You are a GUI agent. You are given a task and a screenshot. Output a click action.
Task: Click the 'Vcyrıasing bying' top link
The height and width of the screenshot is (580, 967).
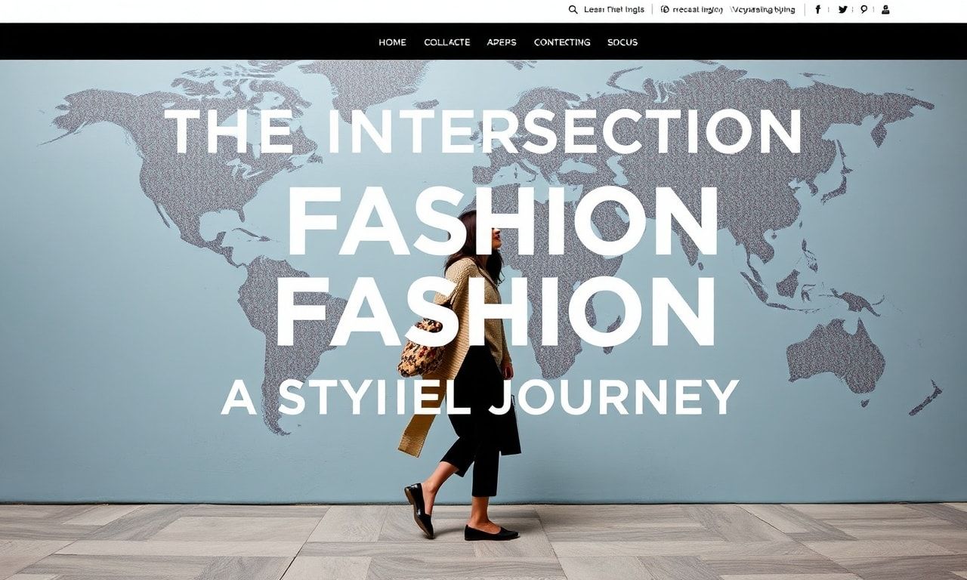762,10
